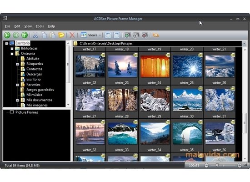Screen dimensions: 250x182
Task: Copy the selected files
Action: pyautogui.click(x=44, y=35)
